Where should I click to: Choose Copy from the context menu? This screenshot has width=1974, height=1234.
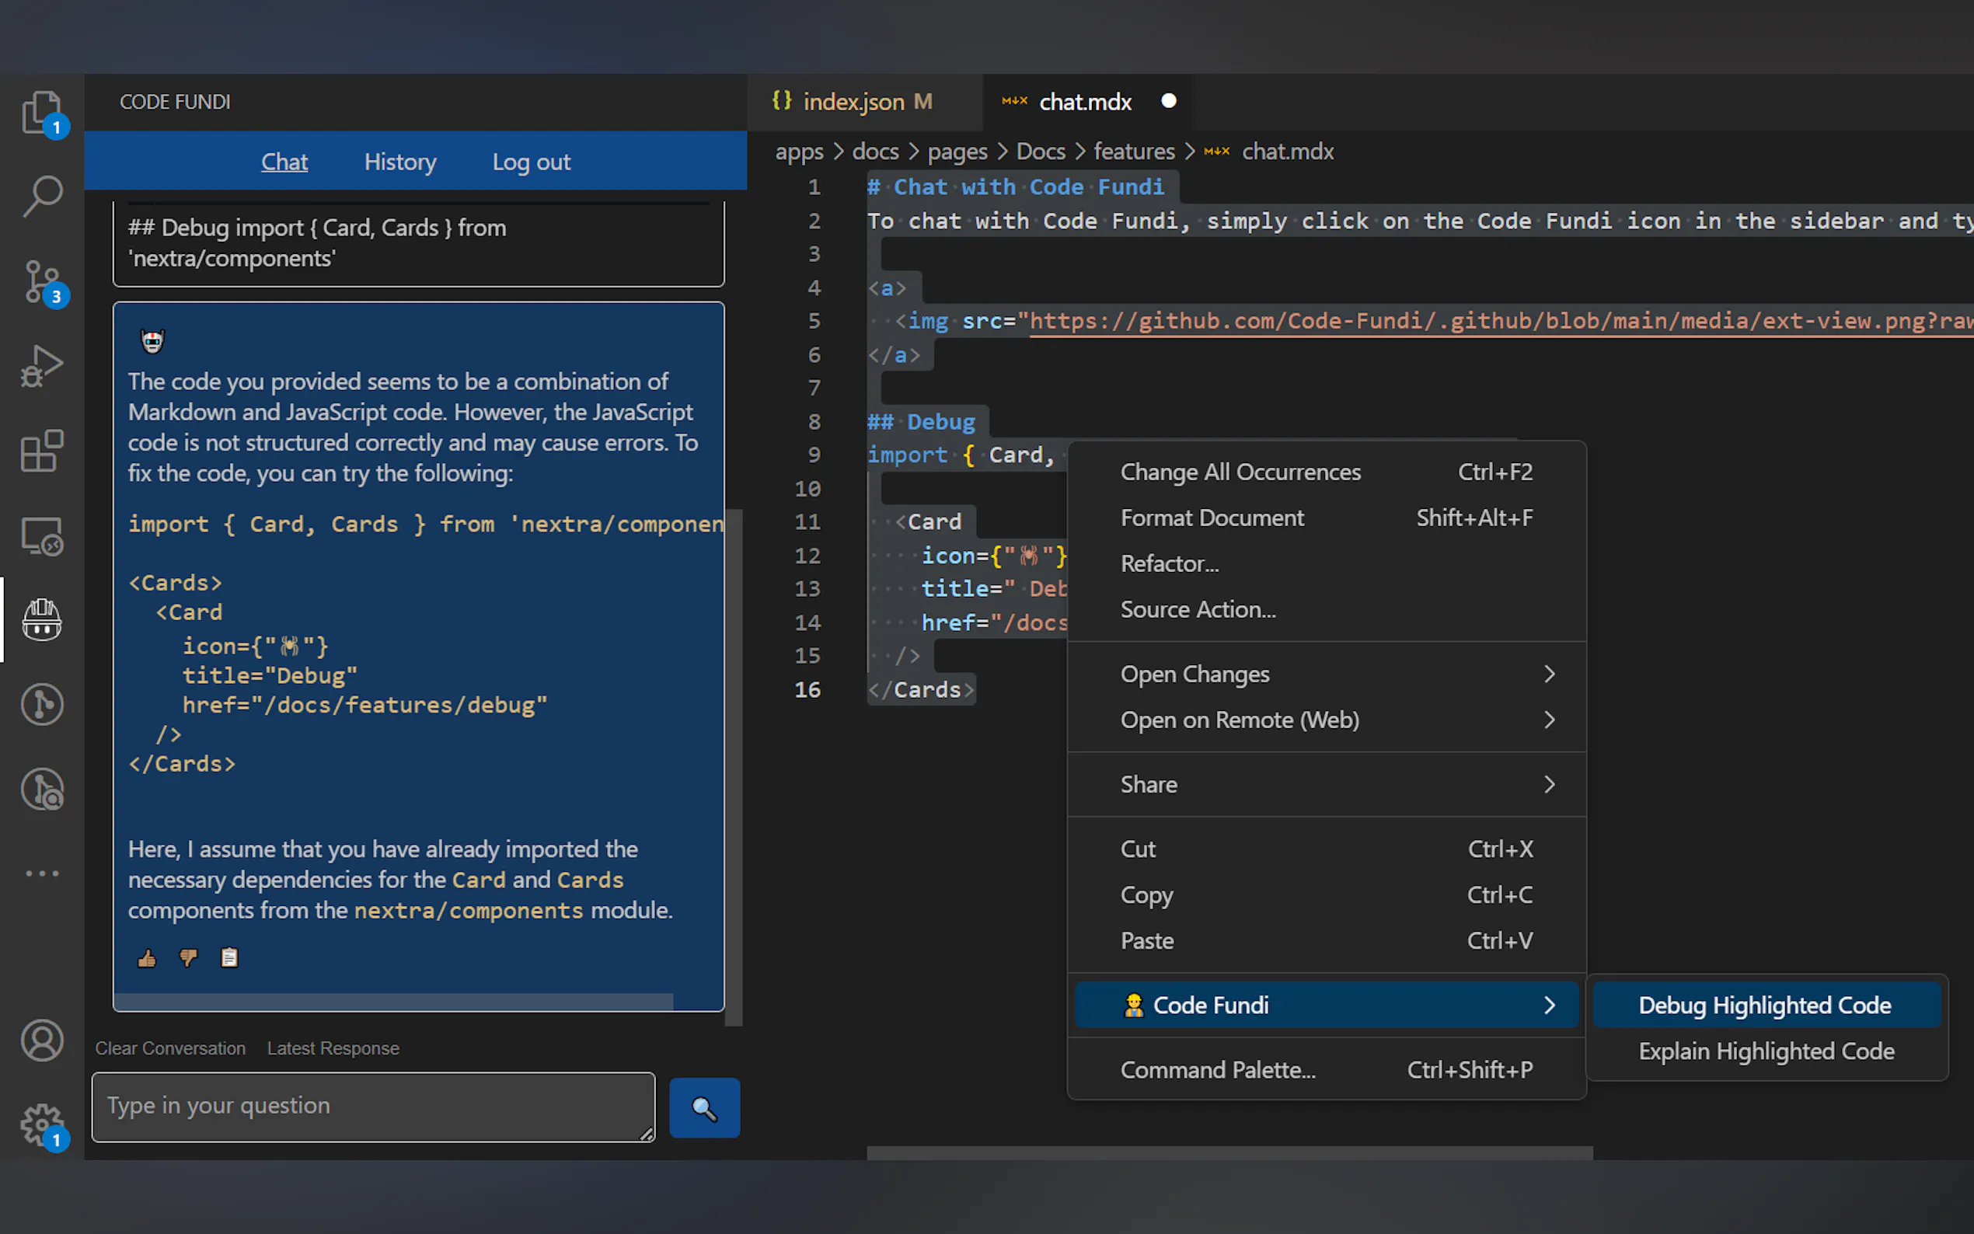coord(1326,894)
